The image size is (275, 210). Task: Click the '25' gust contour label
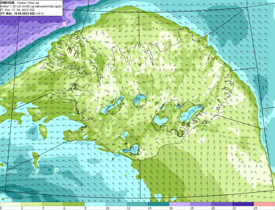coord(64,24)
